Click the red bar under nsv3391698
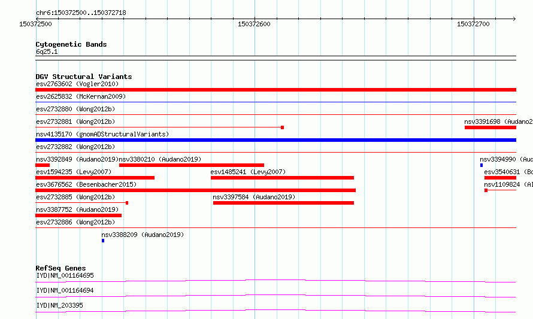The image size is (533, 319). (490, 127)
